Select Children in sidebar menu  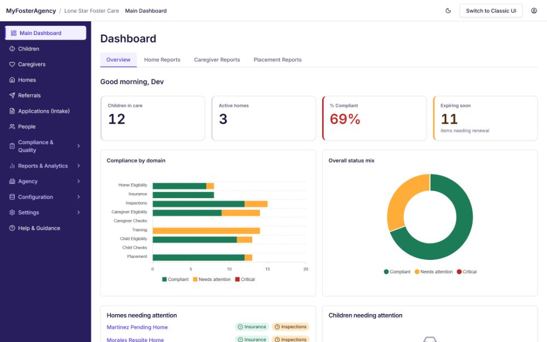(x=45, y=49)
